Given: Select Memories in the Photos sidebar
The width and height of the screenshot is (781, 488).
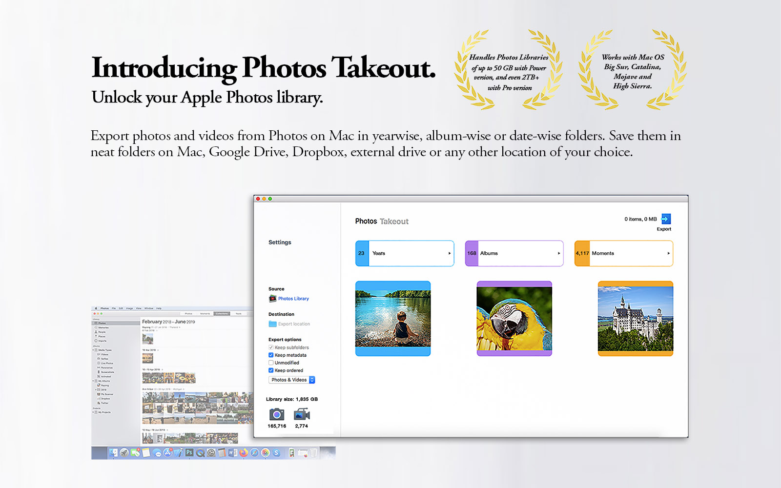Looking at the screenshot, I should coord(103,327).
